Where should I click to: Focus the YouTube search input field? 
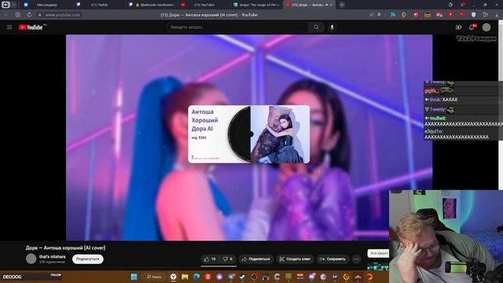(237, 28)
